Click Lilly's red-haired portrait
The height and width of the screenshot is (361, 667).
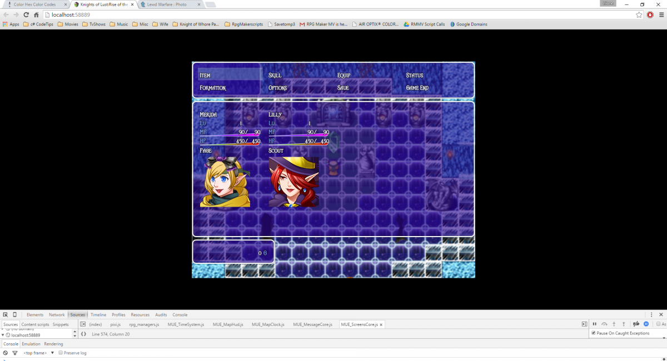tap(294, 182)
